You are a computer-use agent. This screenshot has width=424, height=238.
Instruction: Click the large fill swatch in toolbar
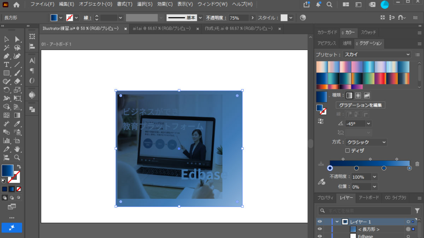point(8,170)
